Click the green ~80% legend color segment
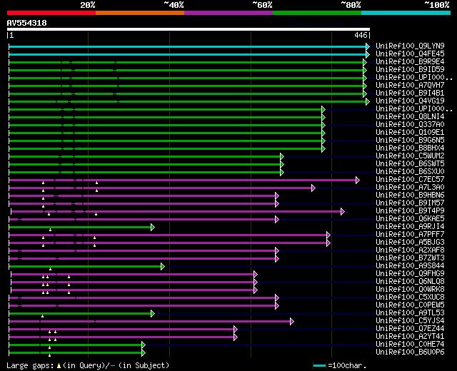 [317, 13]
